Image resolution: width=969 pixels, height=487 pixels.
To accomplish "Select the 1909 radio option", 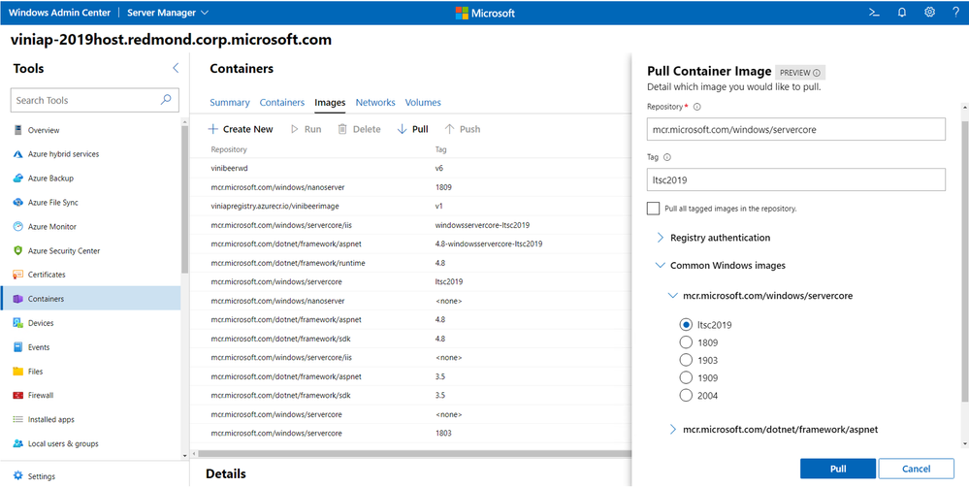I will click(686, 377).
